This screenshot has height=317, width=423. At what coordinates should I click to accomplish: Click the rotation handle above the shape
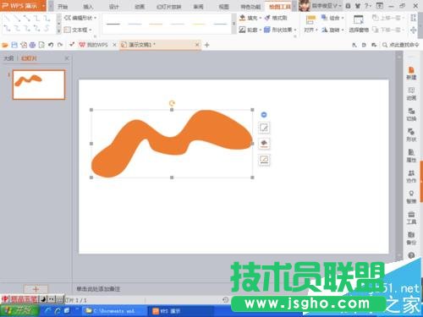pyautogui.click(x=172, y=103)
